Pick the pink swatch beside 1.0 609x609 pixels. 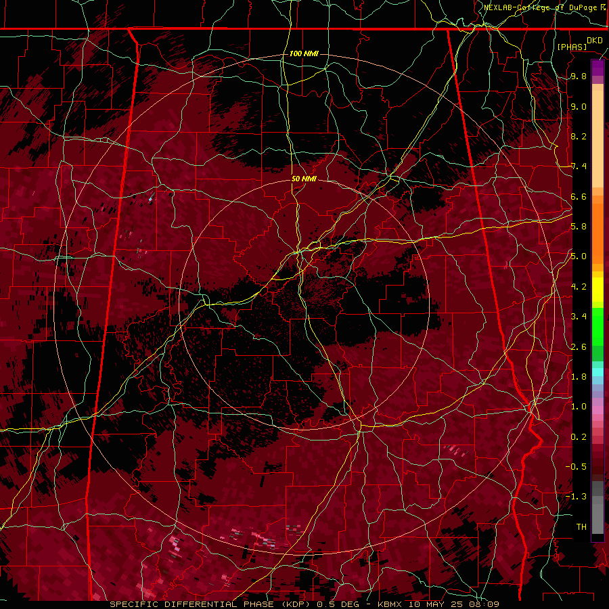point(597,410)
